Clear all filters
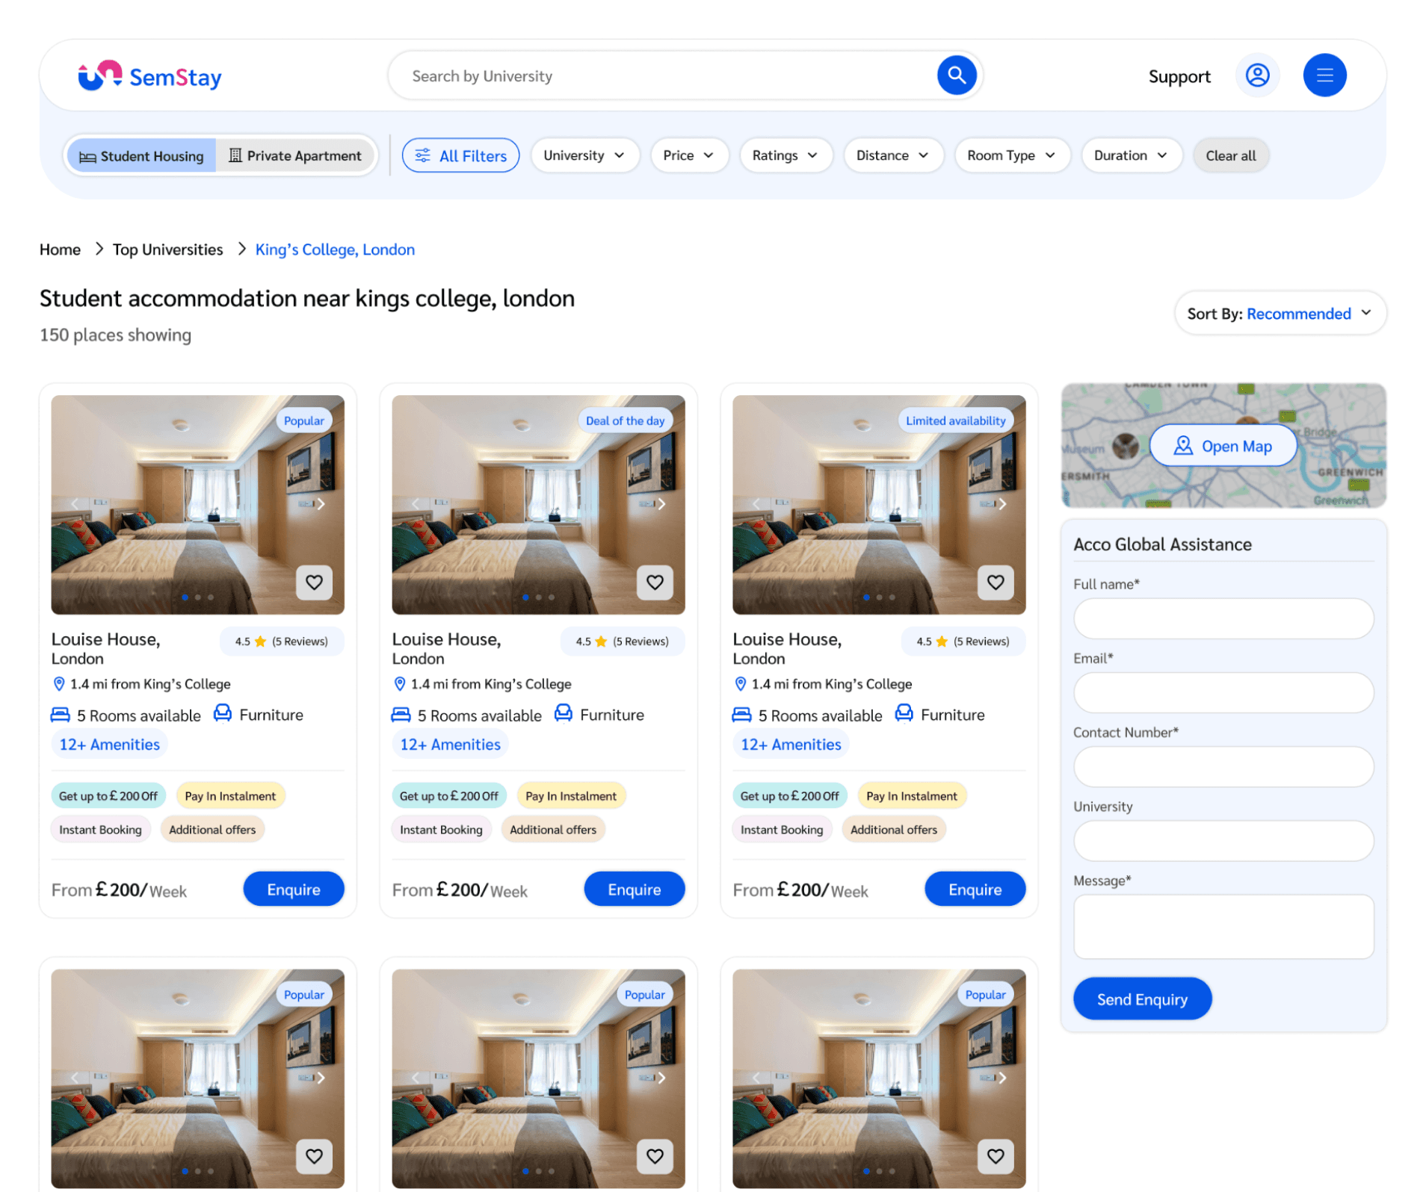Image resolution: width=1426 pixels, height=1192 pixels. tap(1230, 155)
